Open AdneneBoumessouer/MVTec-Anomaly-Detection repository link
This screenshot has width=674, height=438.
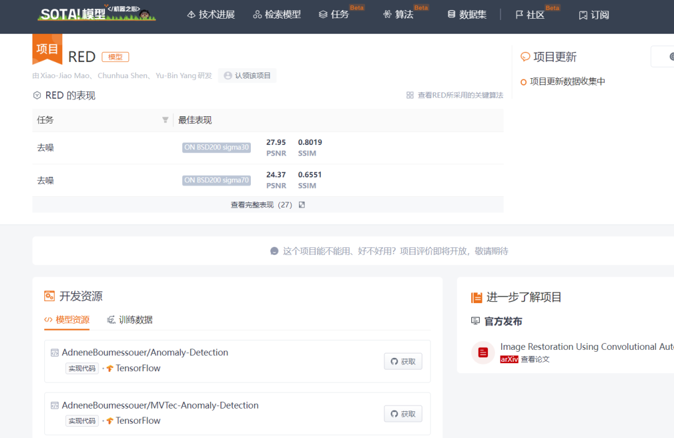(160, 406)
